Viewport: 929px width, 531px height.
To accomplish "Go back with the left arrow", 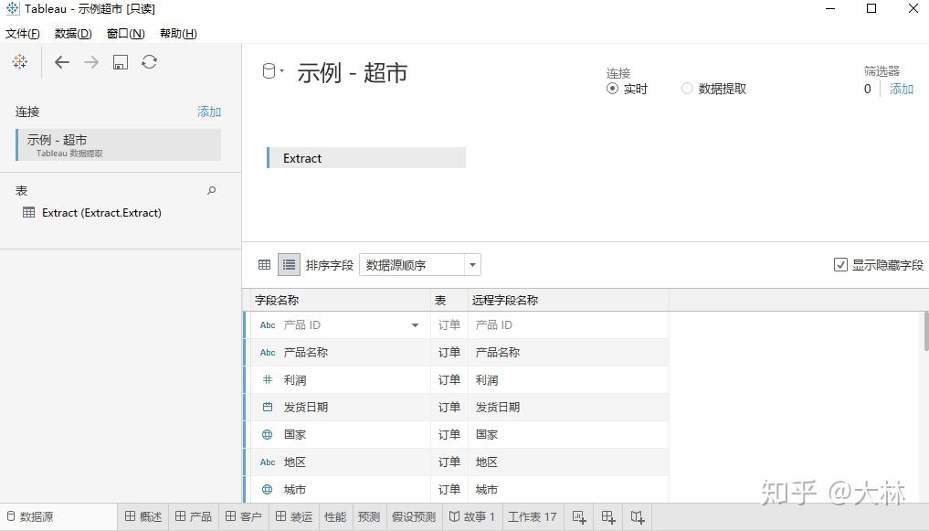I will pyautogui.click(x=61, y=61).
